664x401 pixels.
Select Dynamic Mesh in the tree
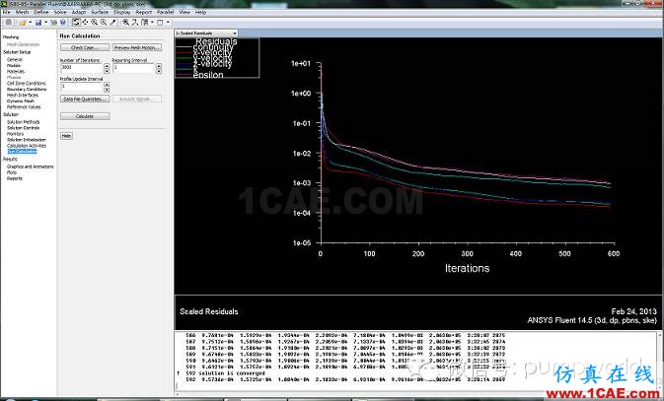(x=21, y=101)
